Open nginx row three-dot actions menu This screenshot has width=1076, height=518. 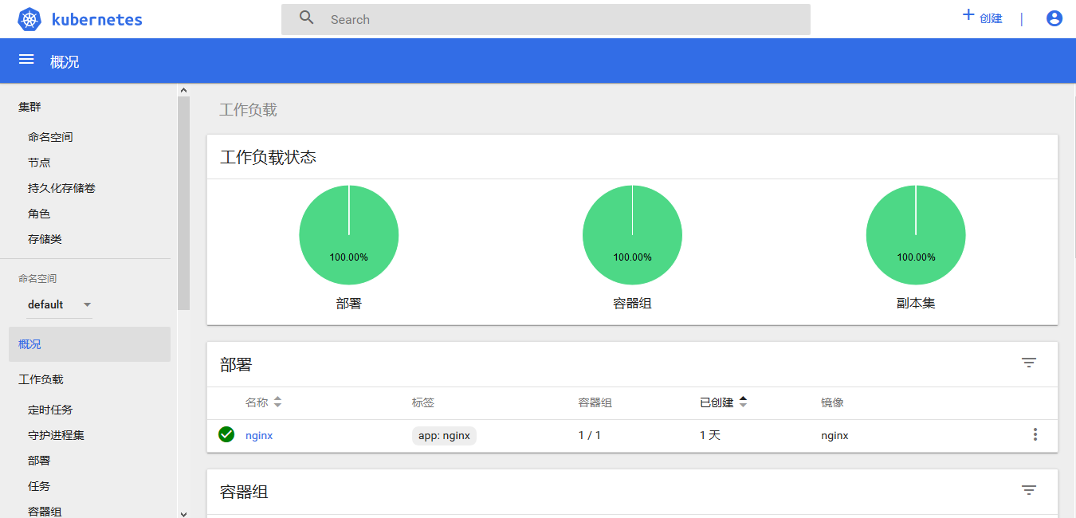pyautogui.click(x=1035, y=434)
